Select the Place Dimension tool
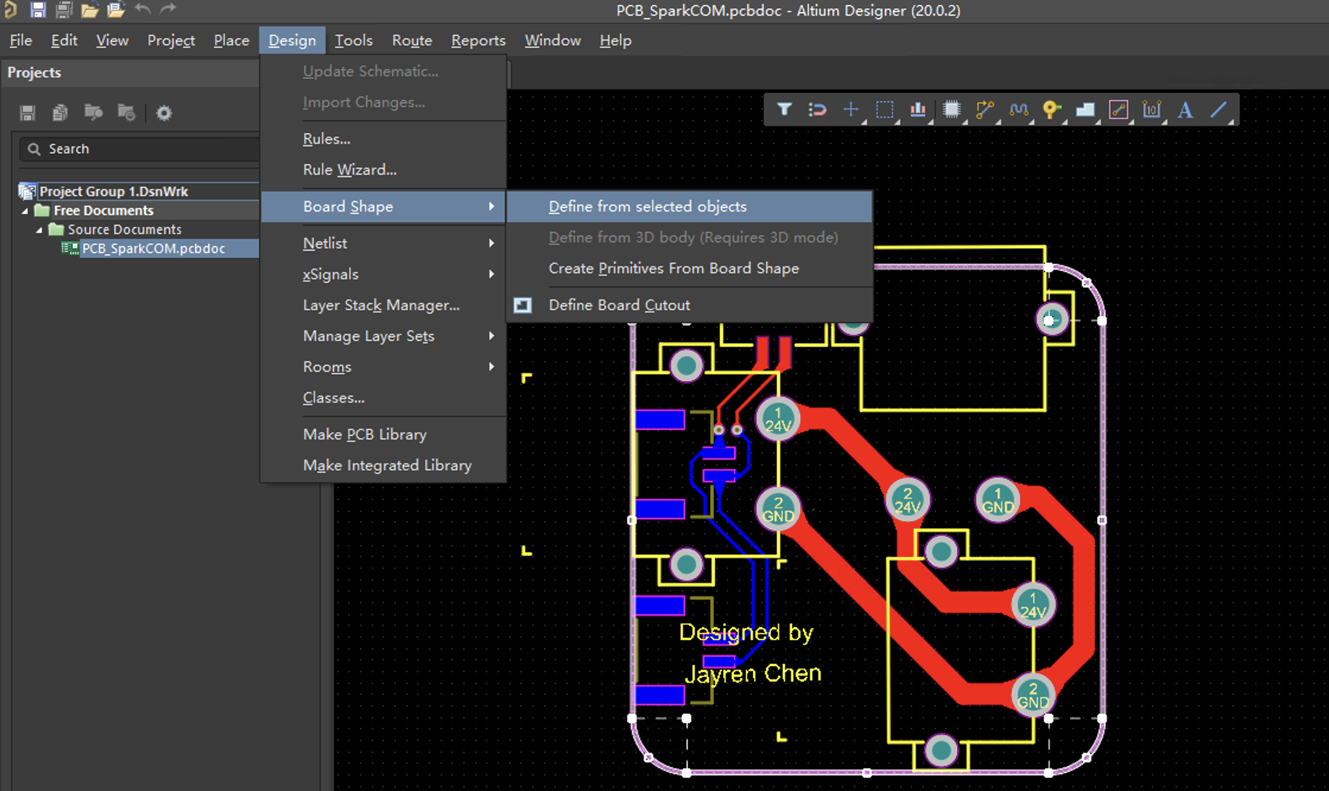The image size is (1329, 791). [1151, 109]
